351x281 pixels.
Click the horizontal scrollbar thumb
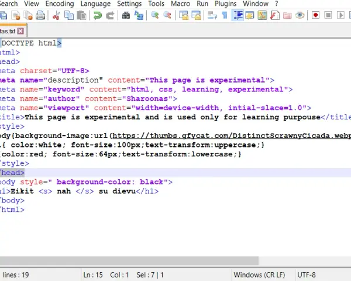[129, 261]
